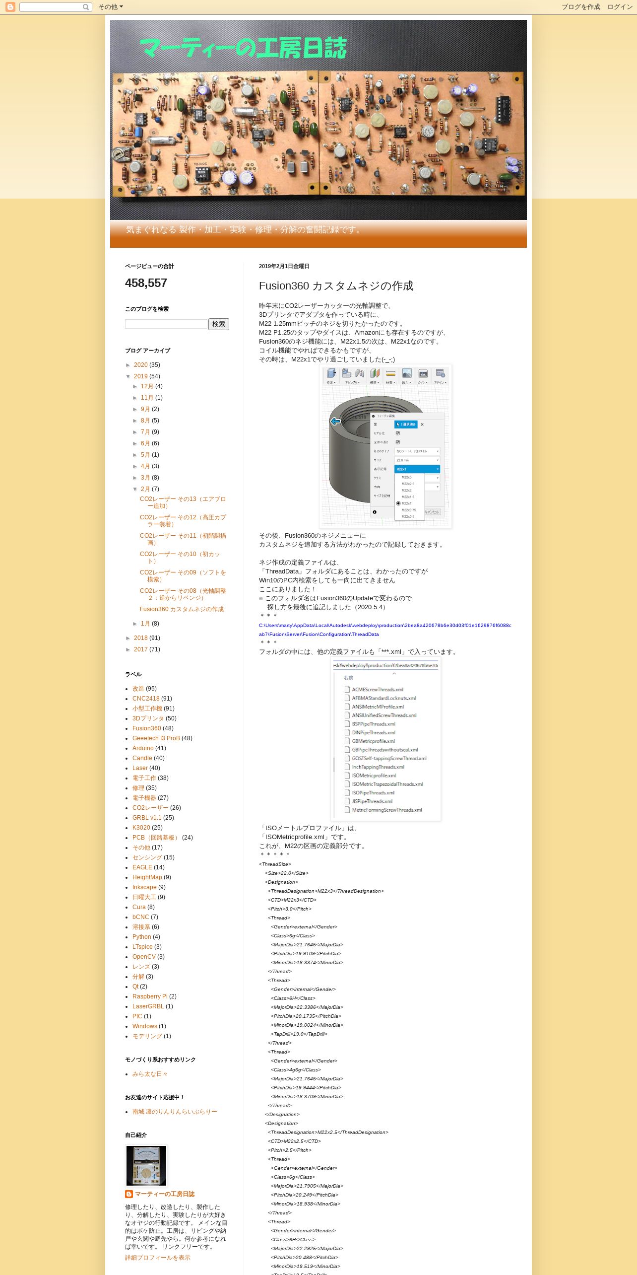This screenshot has height=1275, width=637.
Task: Open the 2020 archive link
Action: pyautogui.click(x=140, y=365)
